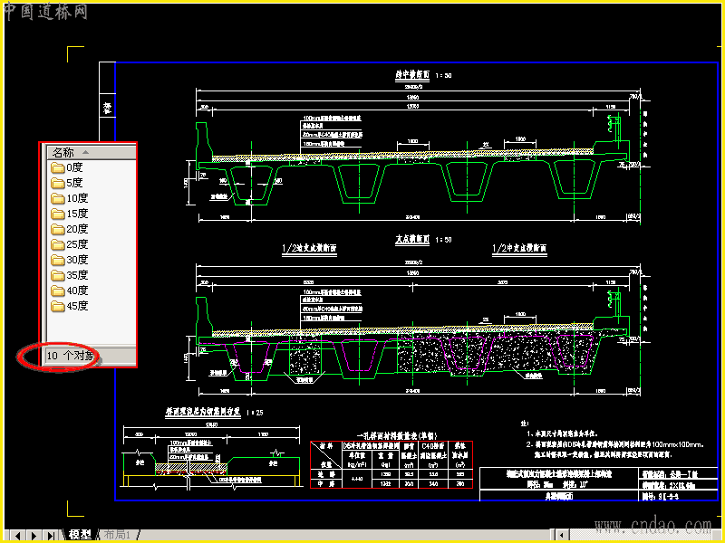
Task: Jump to the last layout tab arrow
Action: tap(51, 536)
